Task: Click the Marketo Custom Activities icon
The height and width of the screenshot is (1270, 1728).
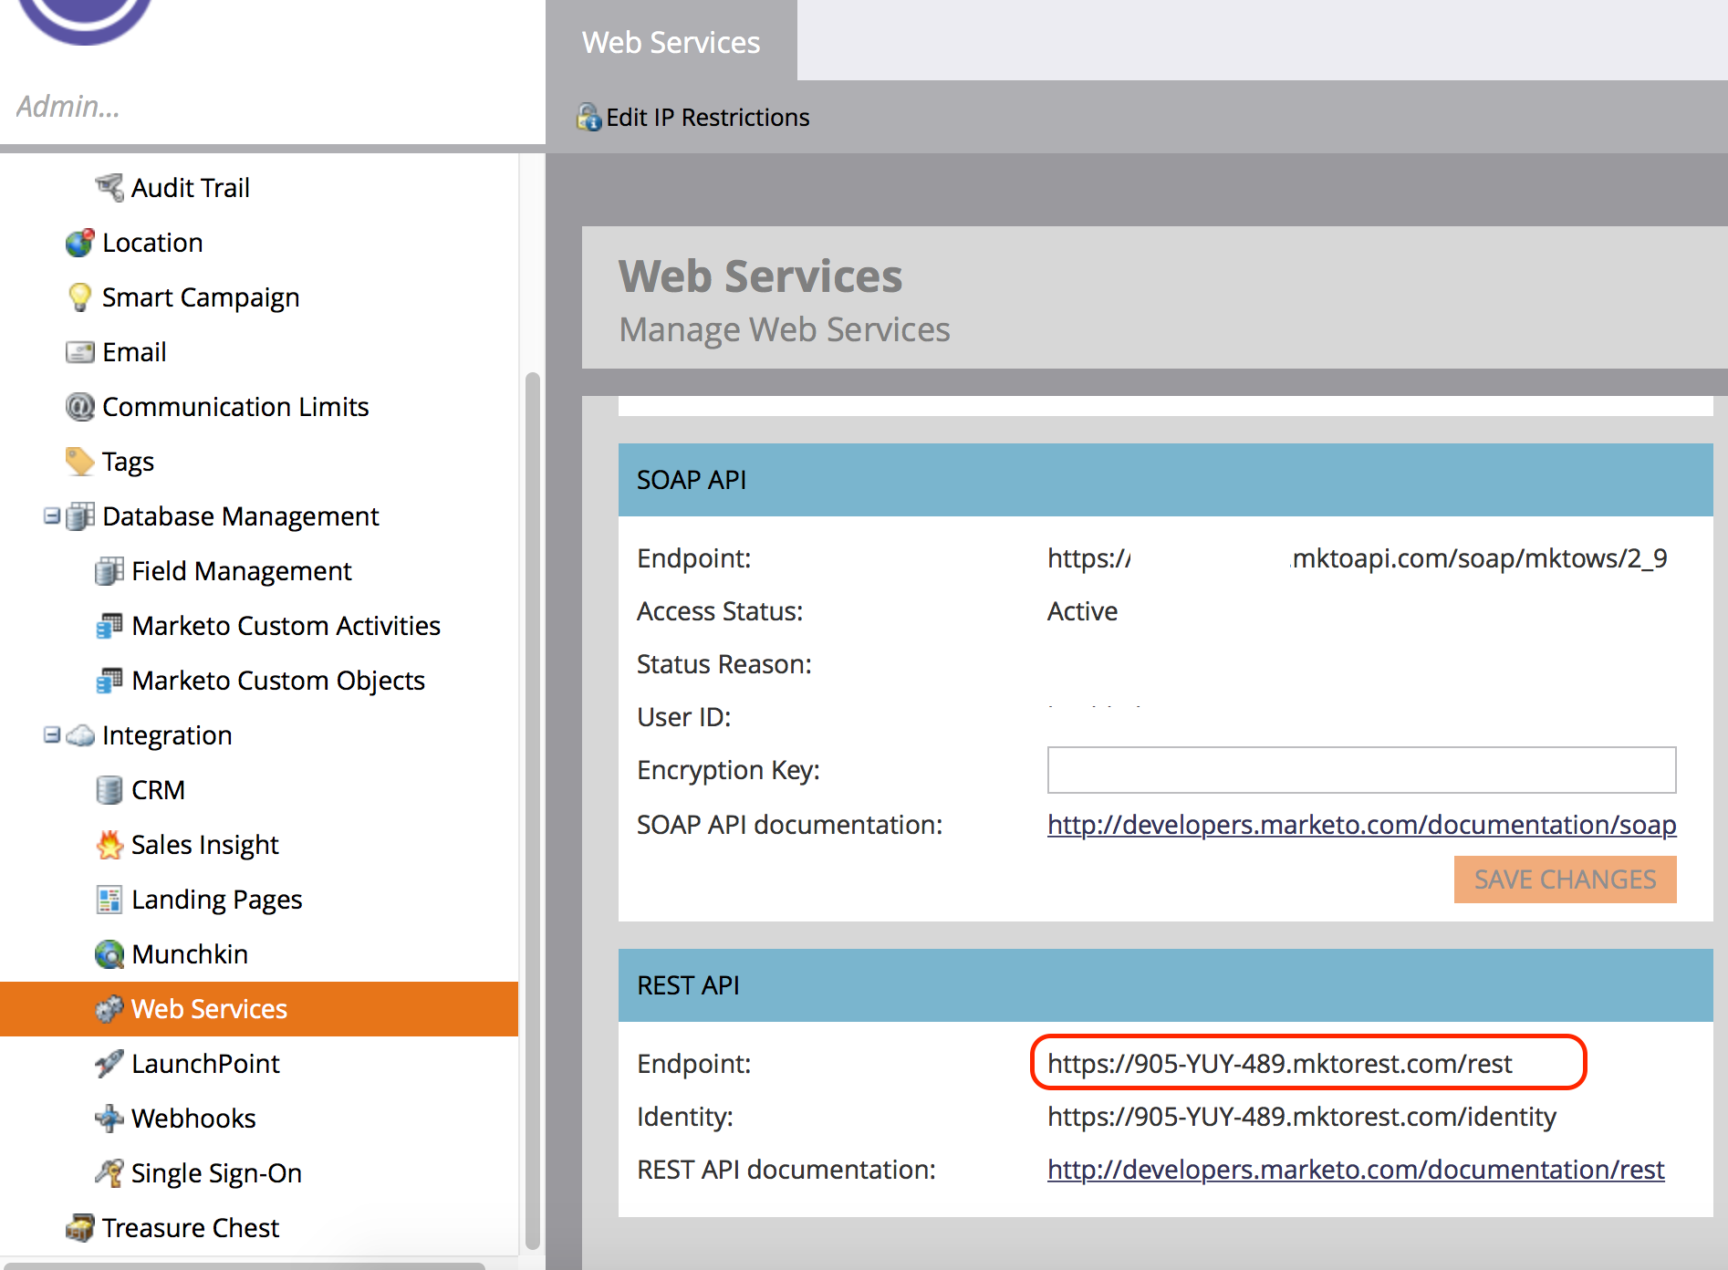Action: (x=109, y=626)
